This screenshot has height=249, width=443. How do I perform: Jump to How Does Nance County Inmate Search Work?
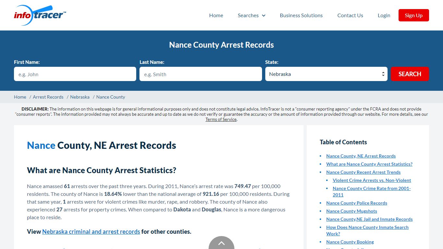[x=367, y=231]
